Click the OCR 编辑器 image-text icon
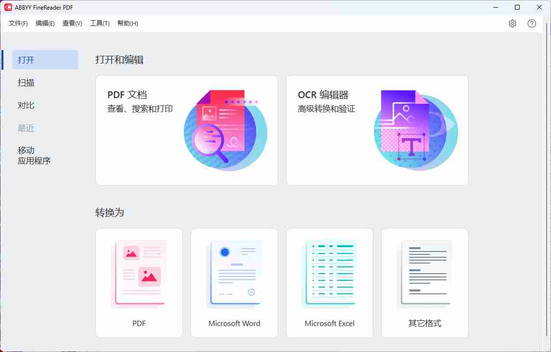The width and height of the screenshot is (551, 352). [416, 130]
